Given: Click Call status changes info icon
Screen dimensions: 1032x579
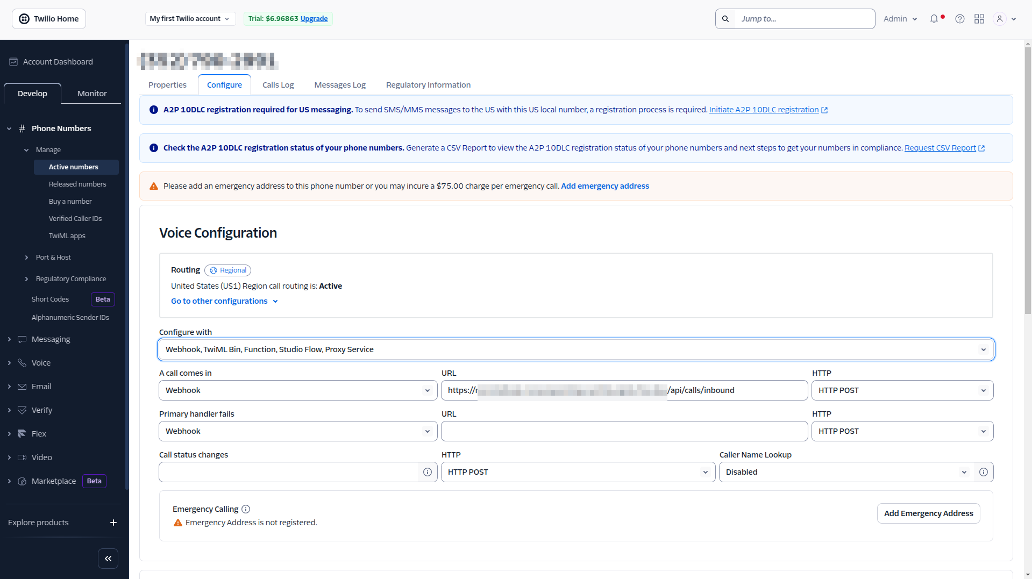Looking at the screenshot, I should click(x=428, y=472).
